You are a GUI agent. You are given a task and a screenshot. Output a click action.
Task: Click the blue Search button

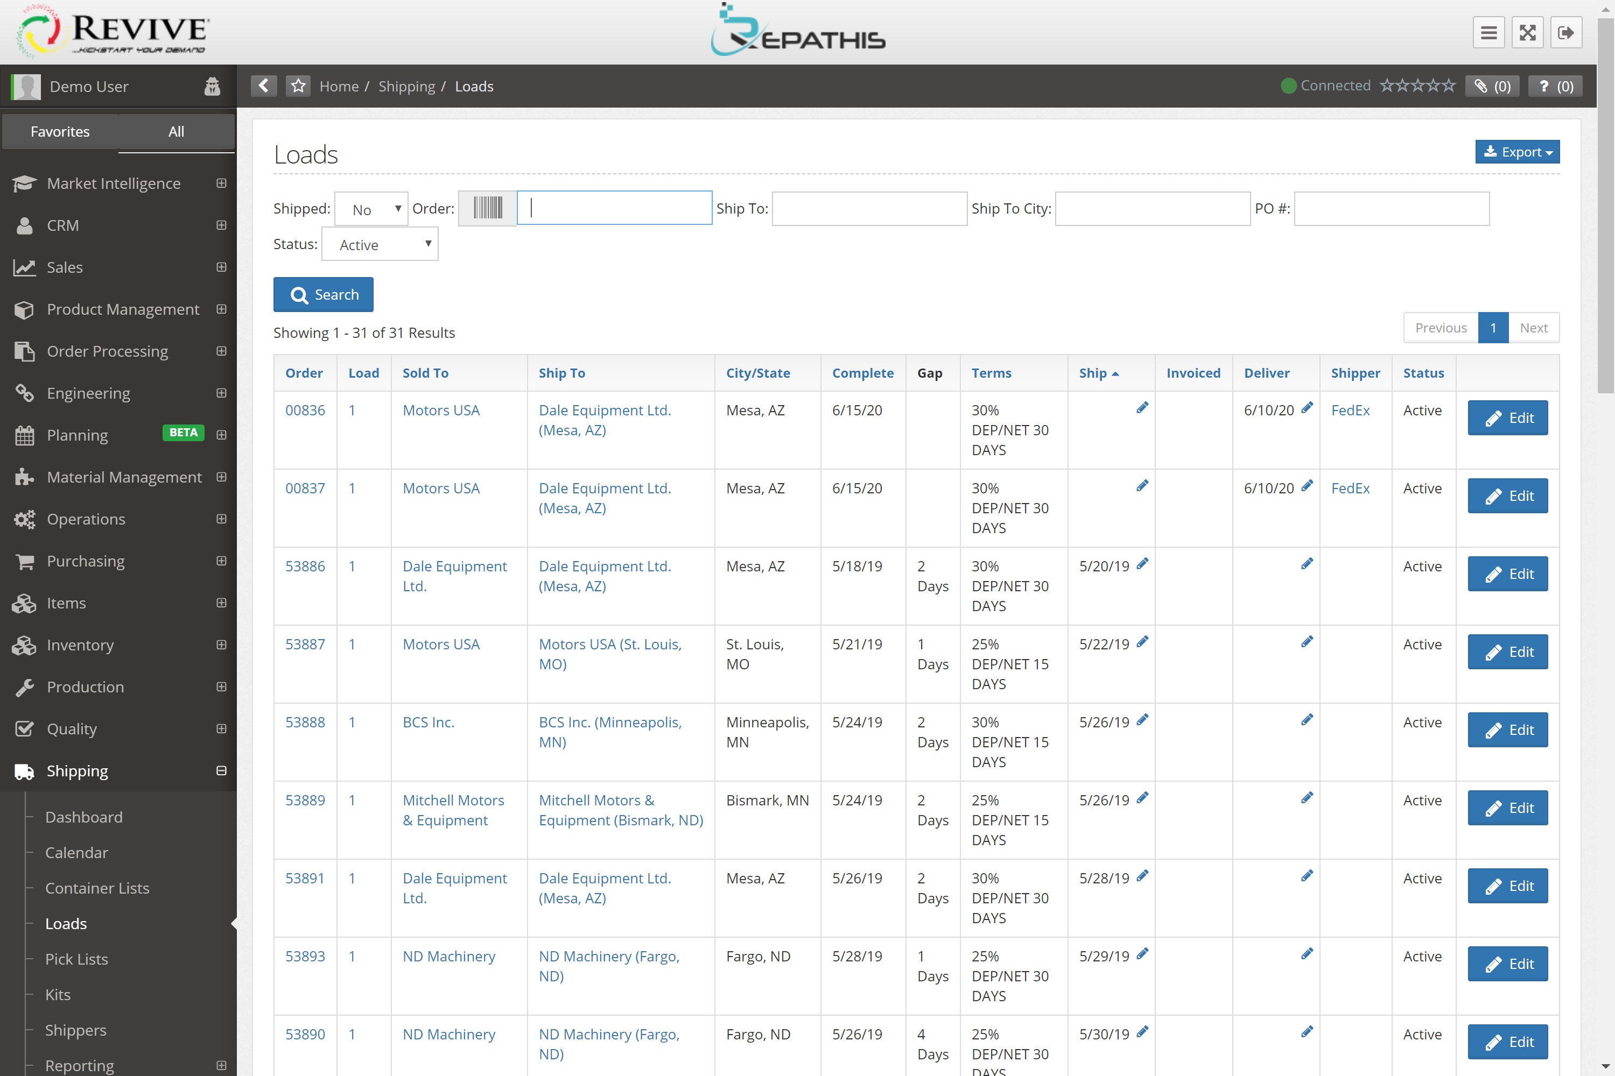324,294
